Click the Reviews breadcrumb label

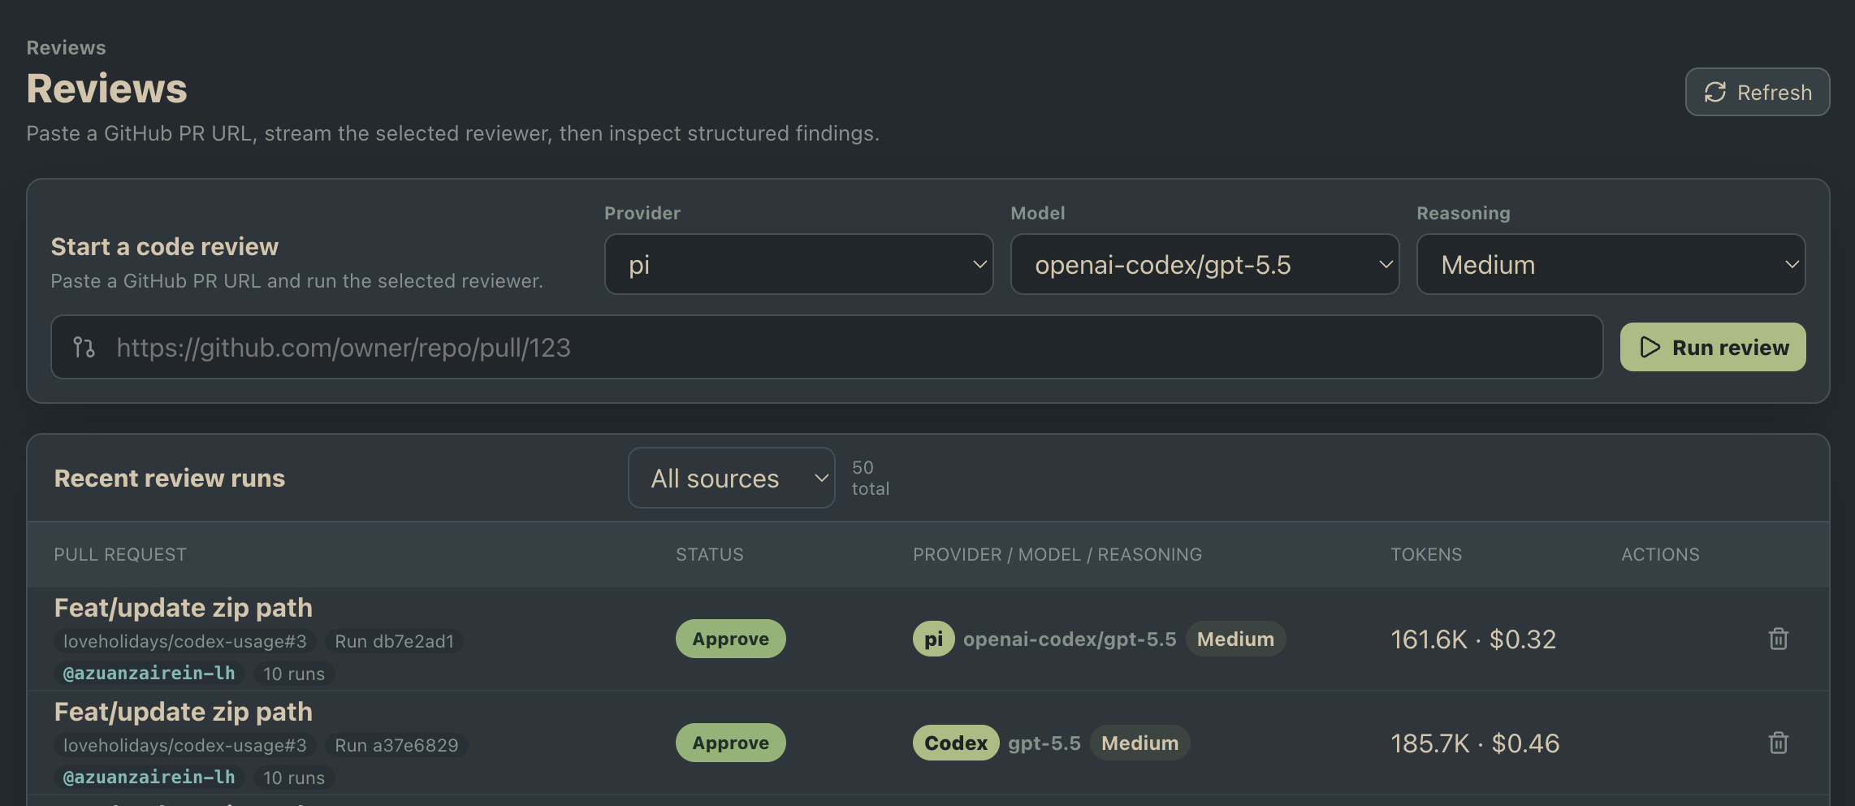coord(66,48)
